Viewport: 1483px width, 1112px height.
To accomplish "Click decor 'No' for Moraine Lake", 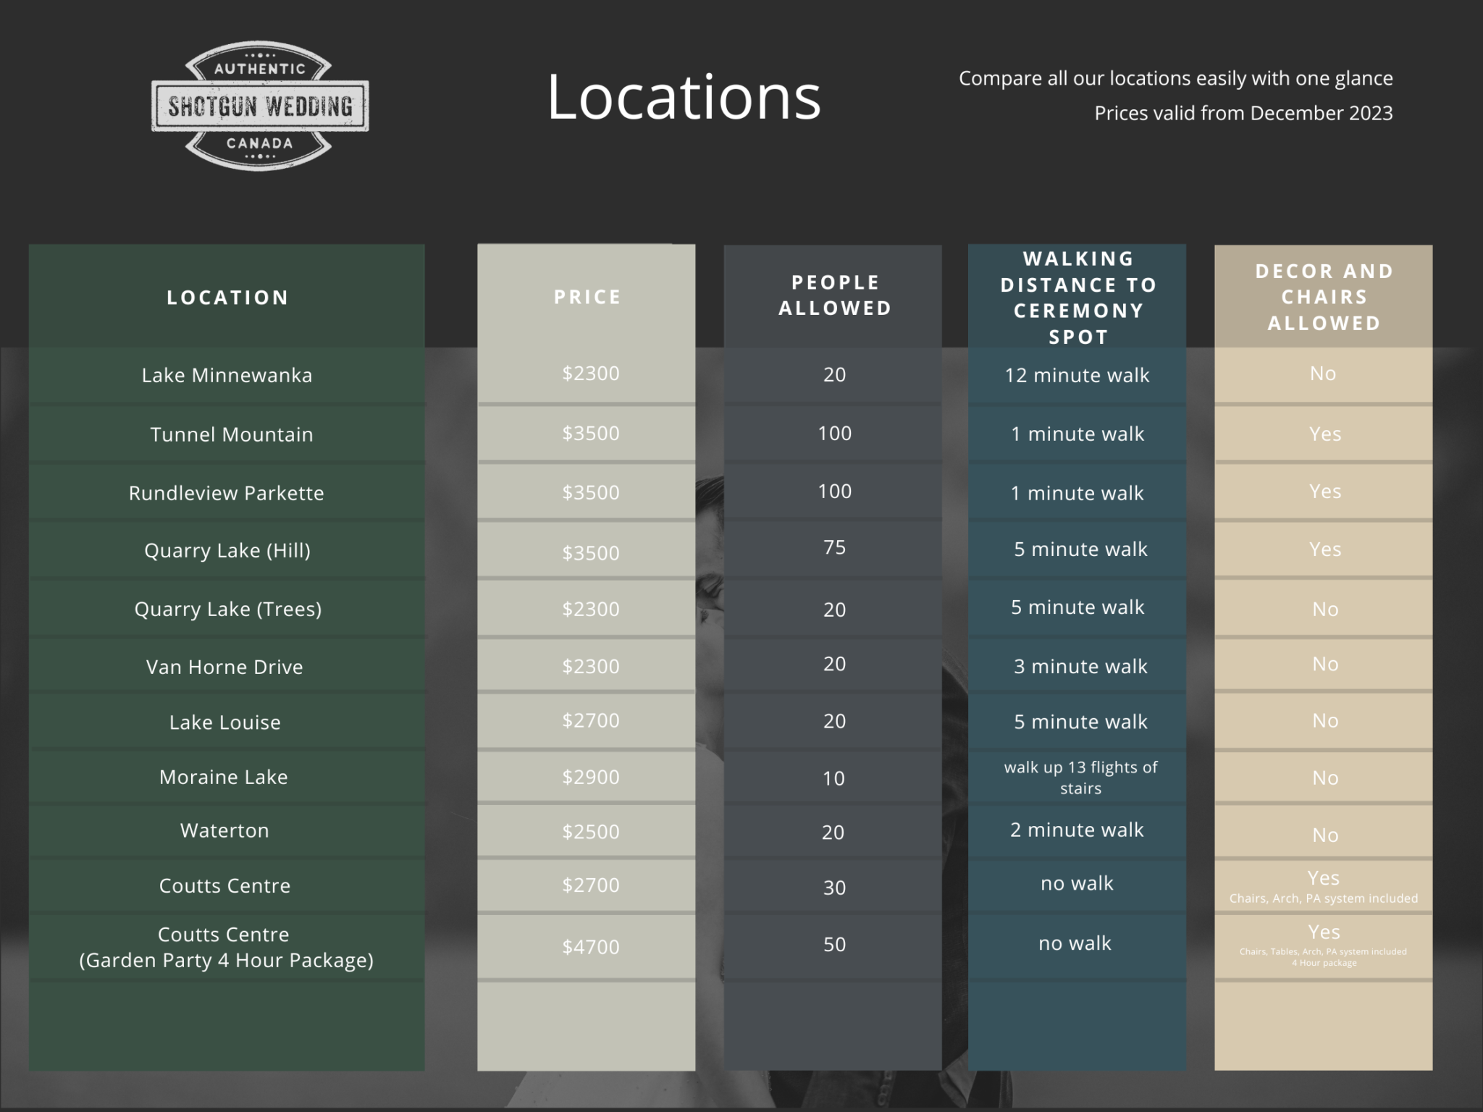I will 1325,778.
